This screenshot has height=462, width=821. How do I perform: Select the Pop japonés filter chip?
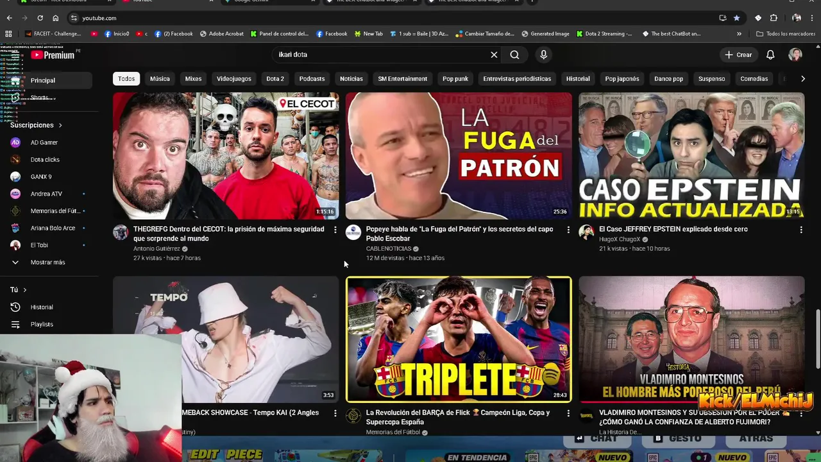point(622,78)
